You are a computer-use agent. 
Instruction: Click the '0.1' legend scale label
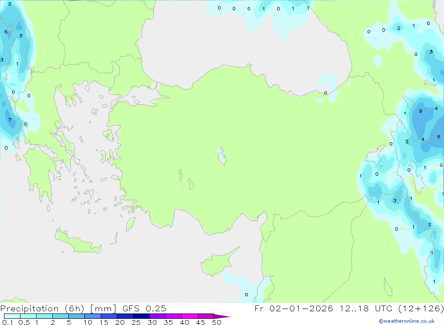(8, 322)
